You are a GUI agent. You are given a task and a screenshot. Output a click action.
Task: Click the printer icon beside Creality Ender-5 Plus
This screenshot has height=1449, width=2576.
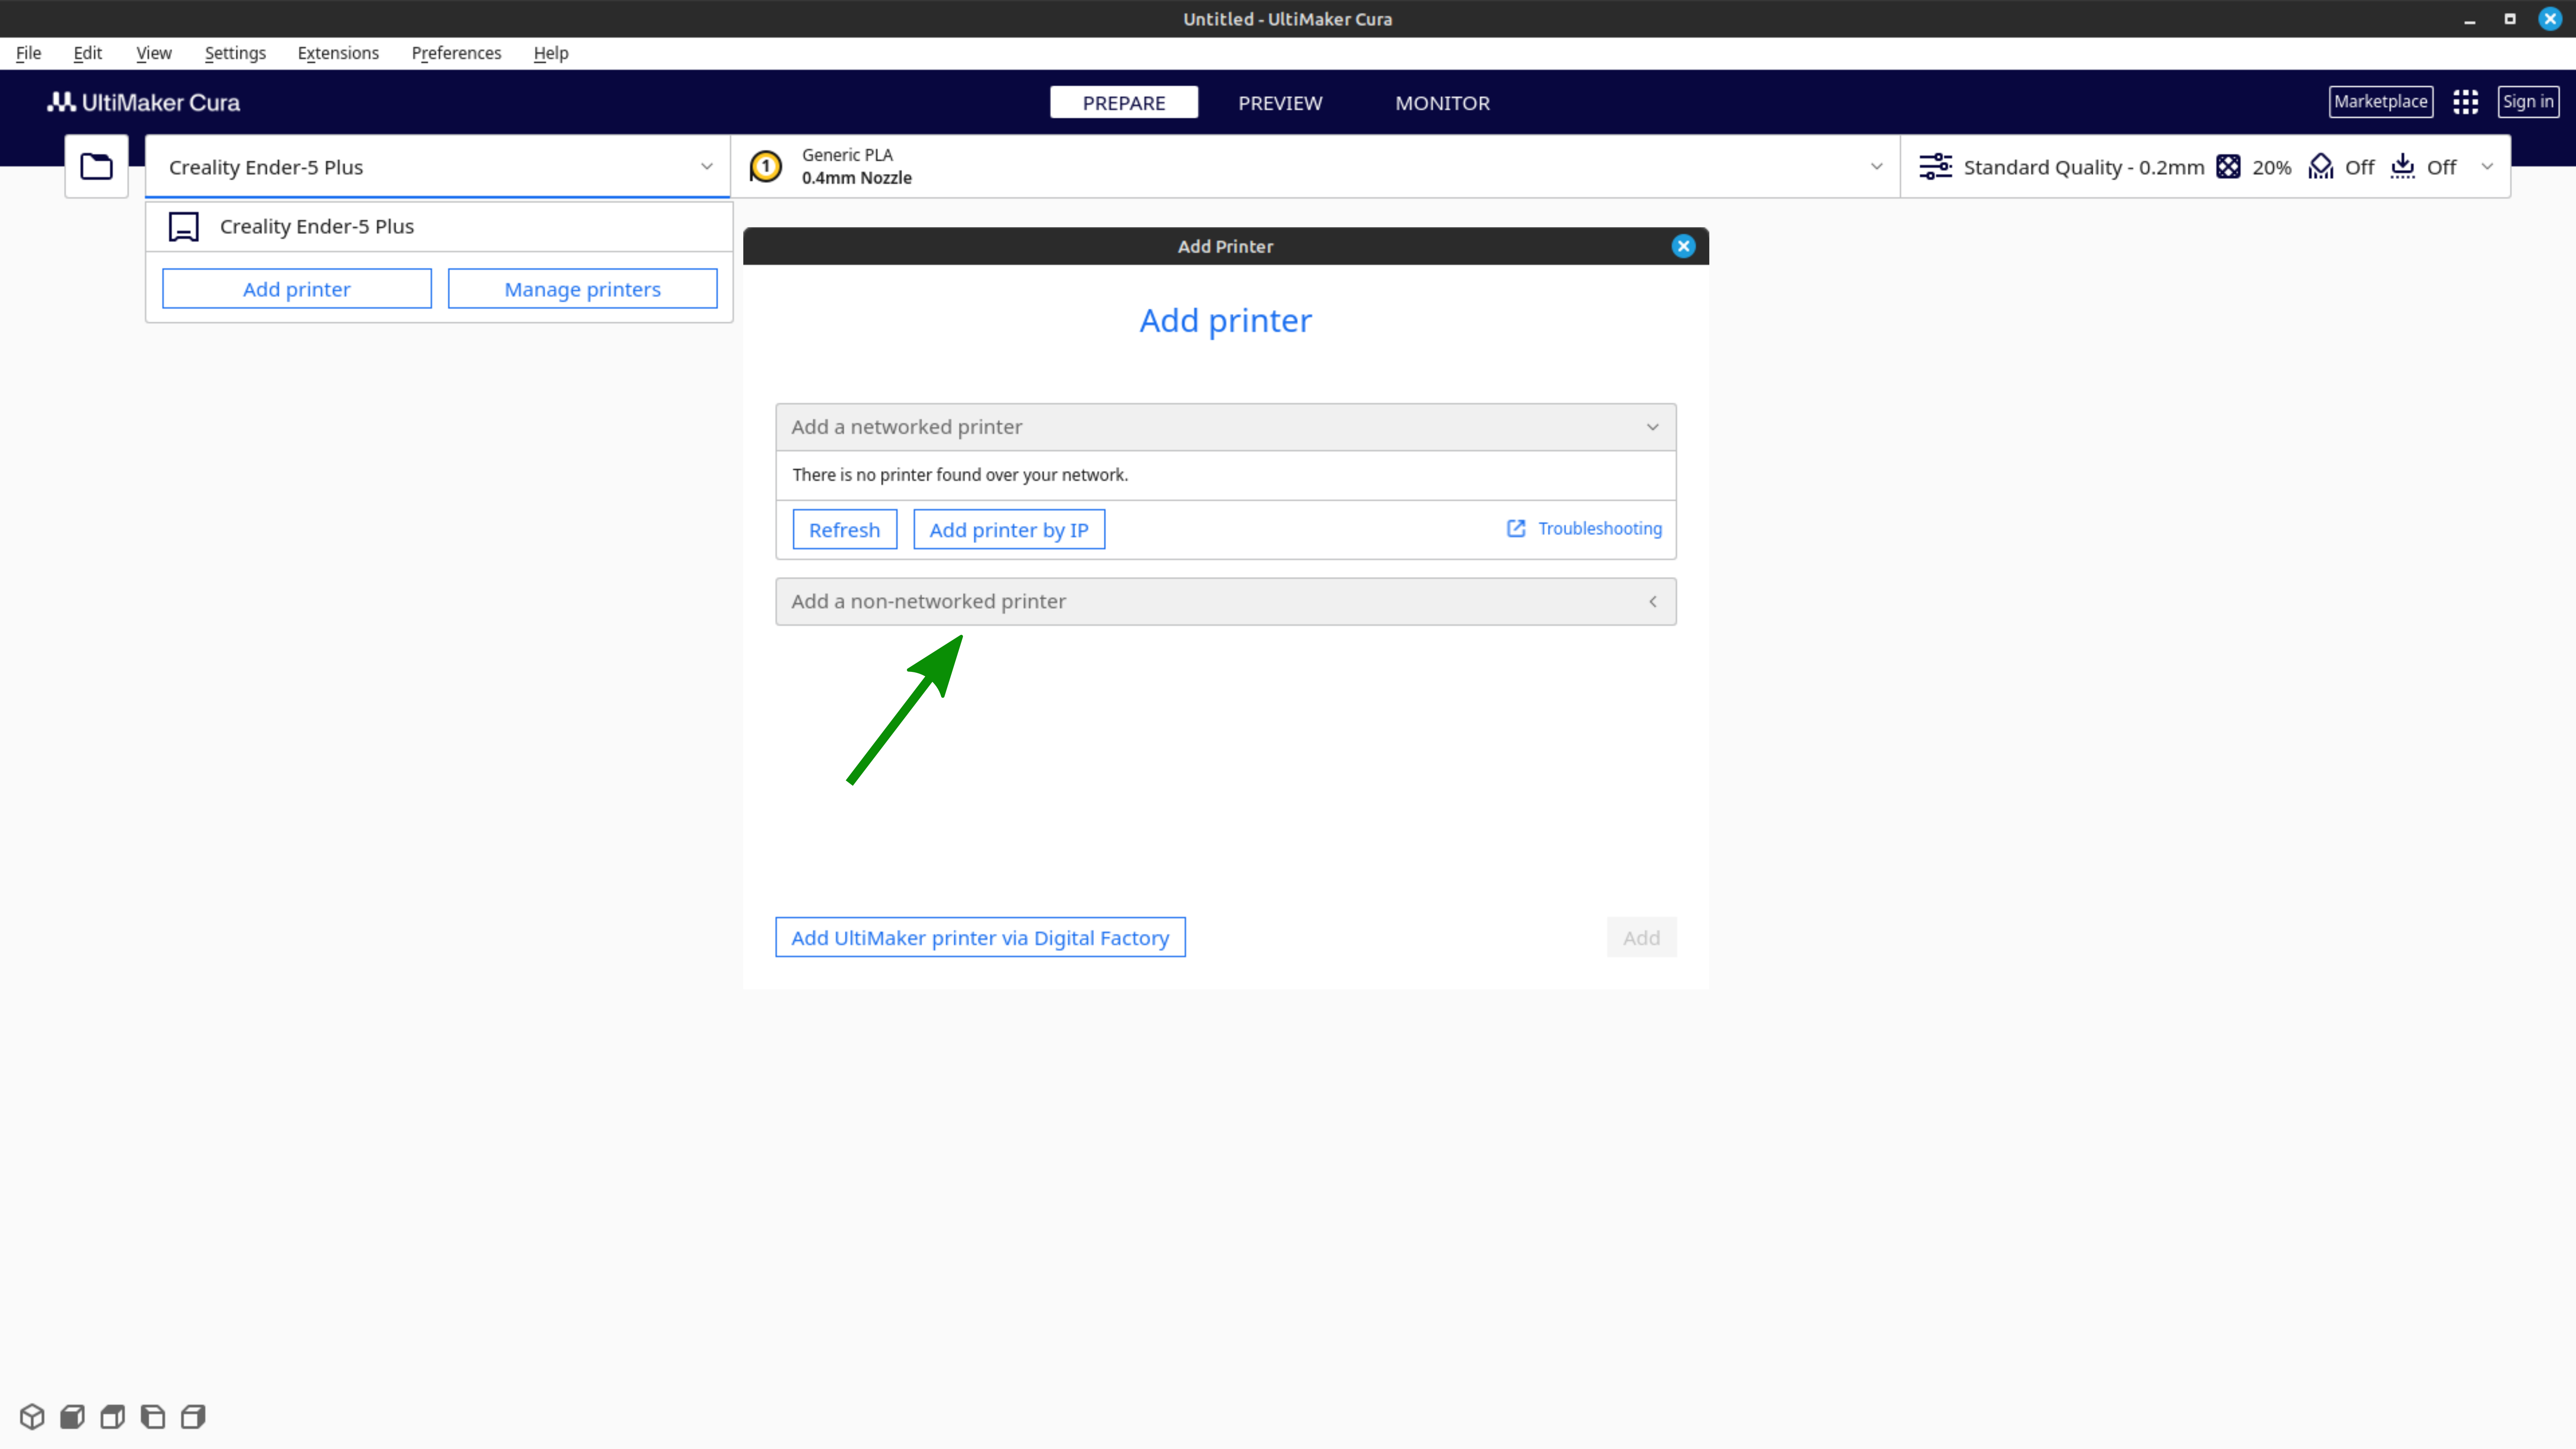click(x=184, y=227)
